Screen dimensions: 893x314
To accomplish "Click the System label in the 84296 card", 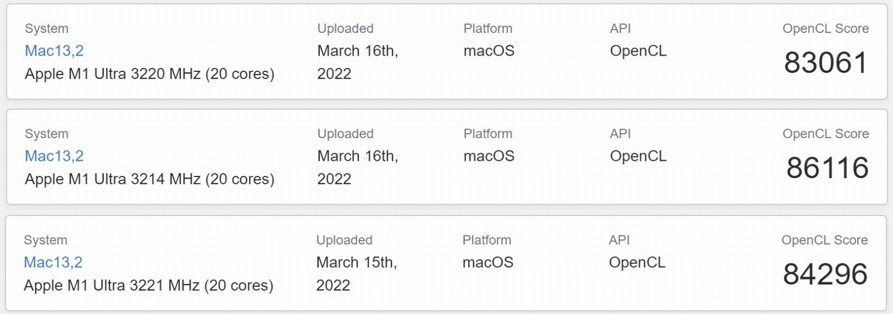I will tap(45, 240).
